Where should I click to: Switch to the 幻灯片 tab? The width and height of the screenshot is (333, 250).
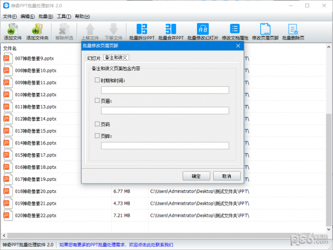93,58
